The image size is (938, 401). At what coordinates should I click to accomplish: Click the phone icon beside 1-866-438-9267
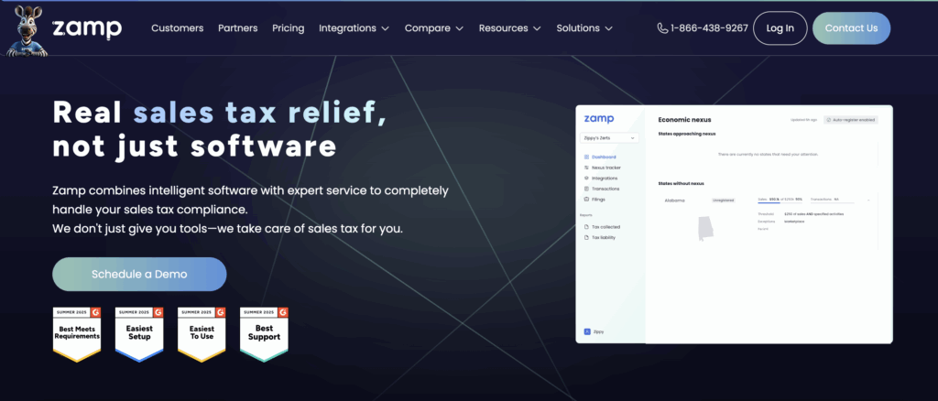click(662, 28)
